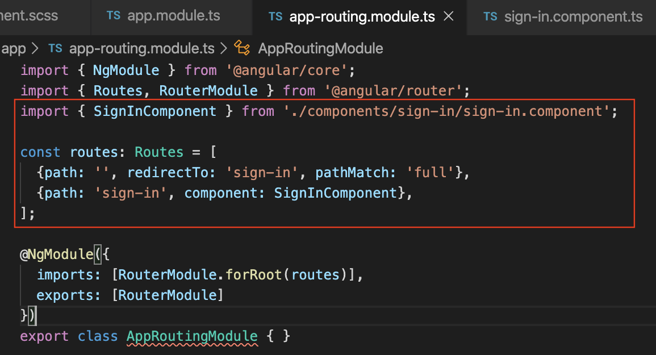Screen dimensions: 656x355
Task: Click the TS icon on app.module.ts tab
Action: pos(114,16)
